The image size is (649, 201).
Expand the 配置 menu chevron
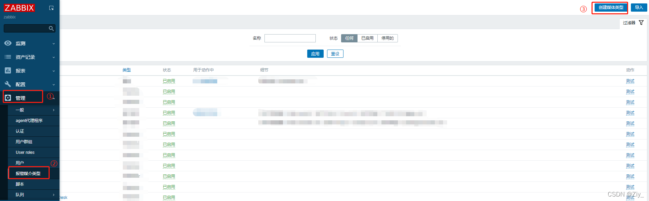click(x=54, y=85)
